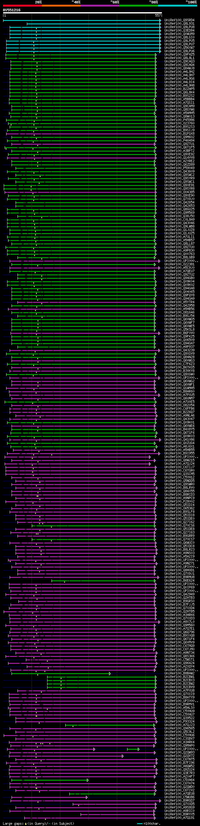The image size is (200, 826).
Task: Select the UniRef100_B9RYX5 label
Action: point(179,814)
